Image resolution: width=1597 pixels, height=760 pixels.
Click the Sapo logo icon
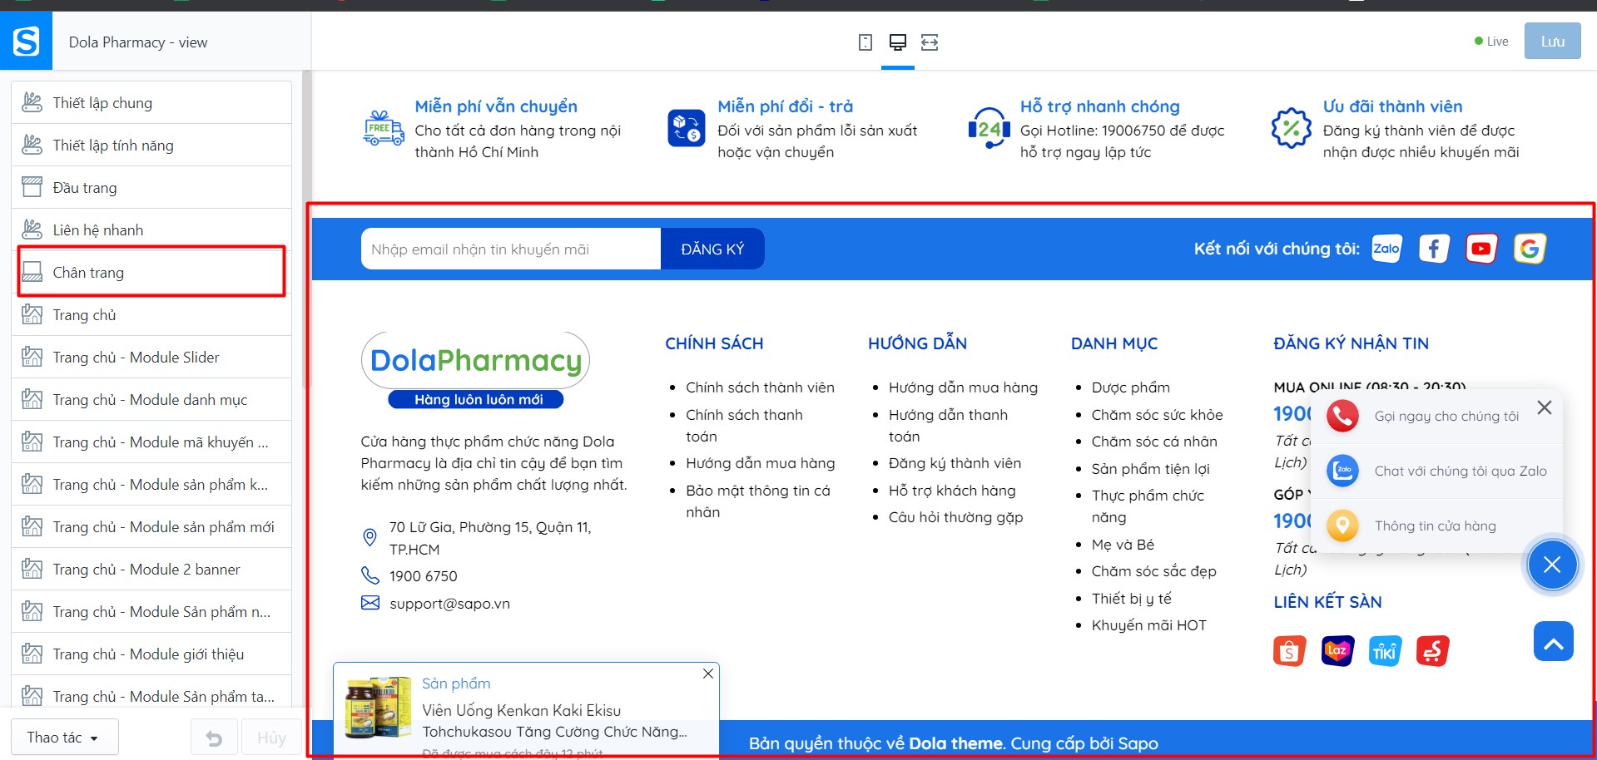26,41
